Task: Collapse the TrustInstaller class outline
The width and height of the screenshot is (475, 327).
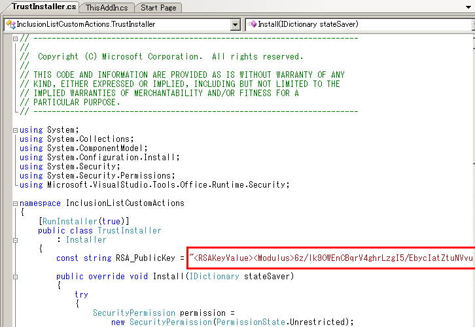Action: 16,240
